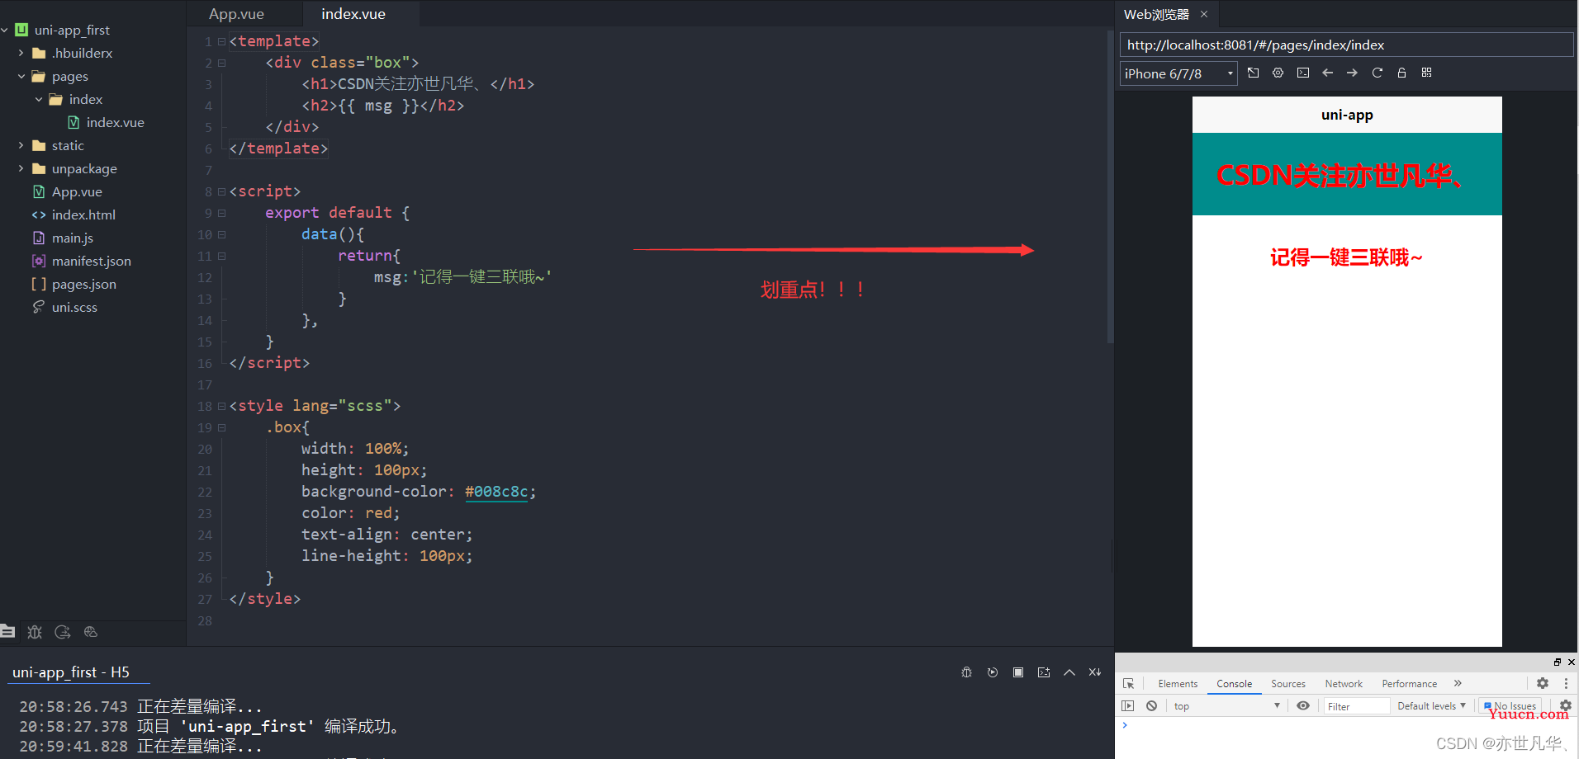
Task: Go back in the built-in web browser
Action: [x=1327, y=73]
